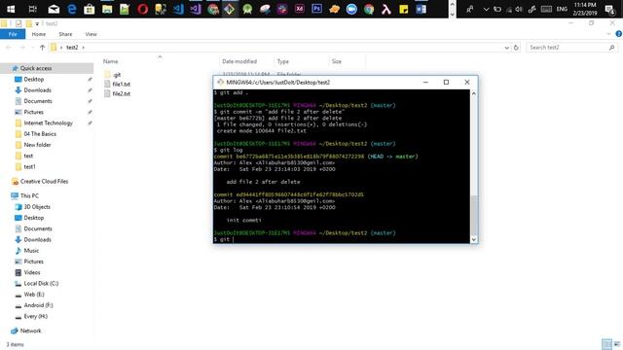Focus the Search test2 field
Screen dimensions: 623x350
[572, 48]
